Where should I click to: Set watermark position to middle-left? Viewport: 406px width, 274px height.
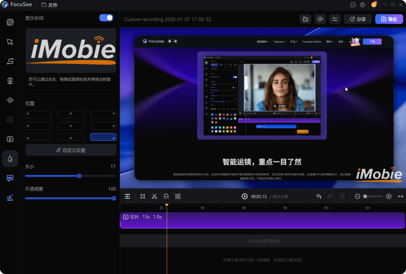(x=38, y=126)
